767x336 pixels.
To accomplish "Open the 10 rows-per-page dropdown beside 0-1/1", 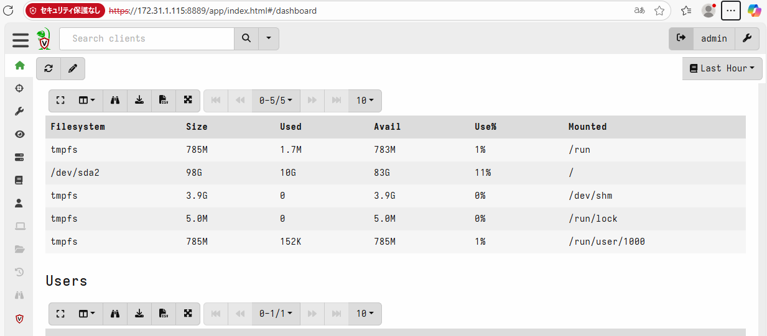I will (x=365, y=314).
